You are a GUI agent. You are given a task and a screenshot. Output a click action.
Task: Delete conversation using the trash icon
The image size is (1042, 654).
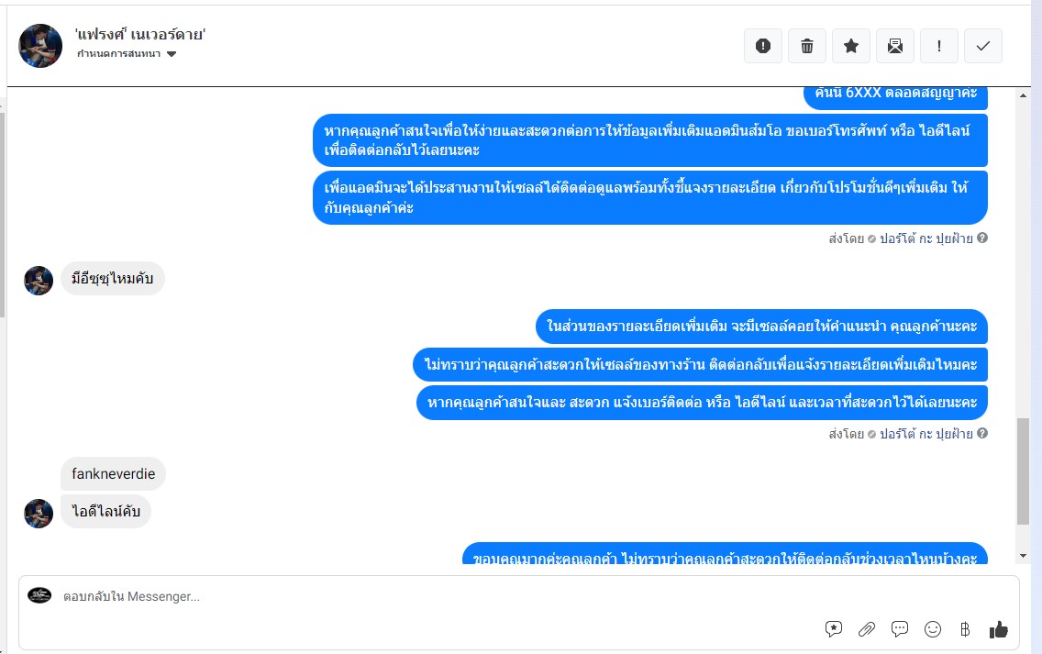pyautogui.click(x=807, y=46)
